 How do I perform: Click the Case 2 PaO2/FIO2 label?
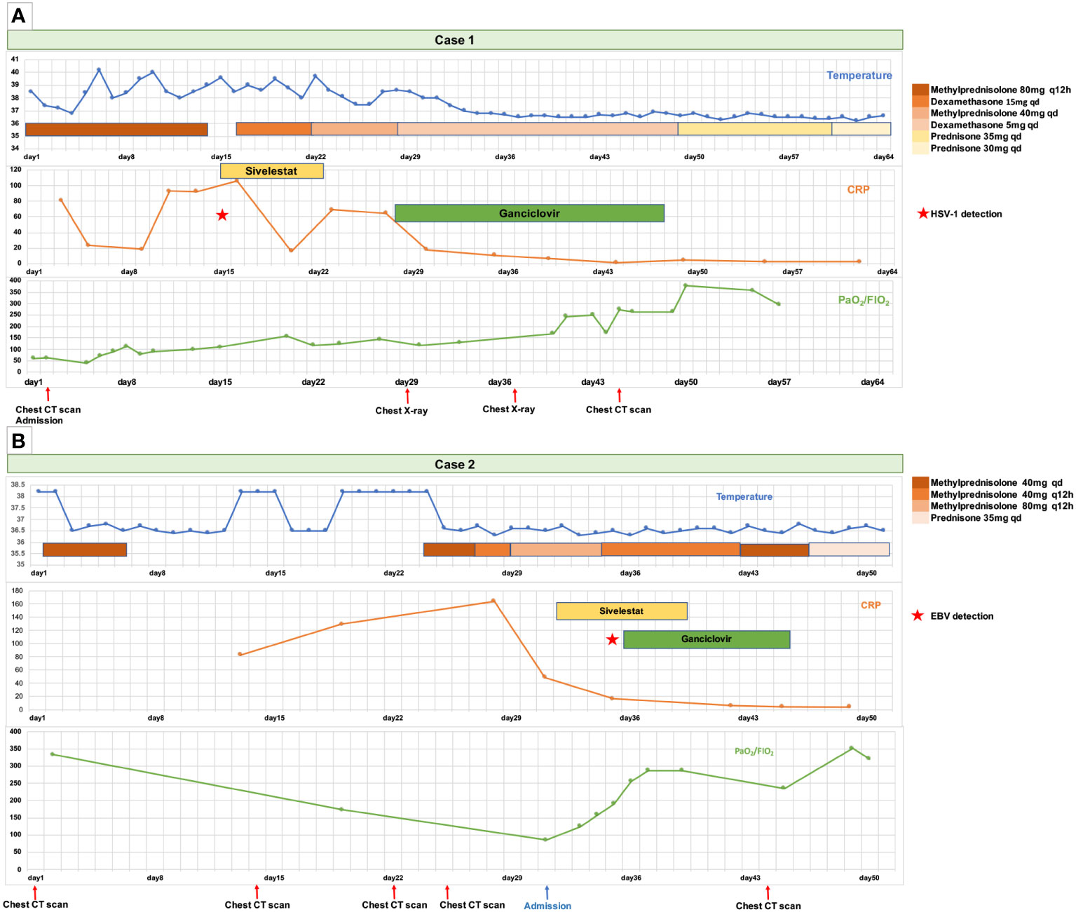[754, 751]
